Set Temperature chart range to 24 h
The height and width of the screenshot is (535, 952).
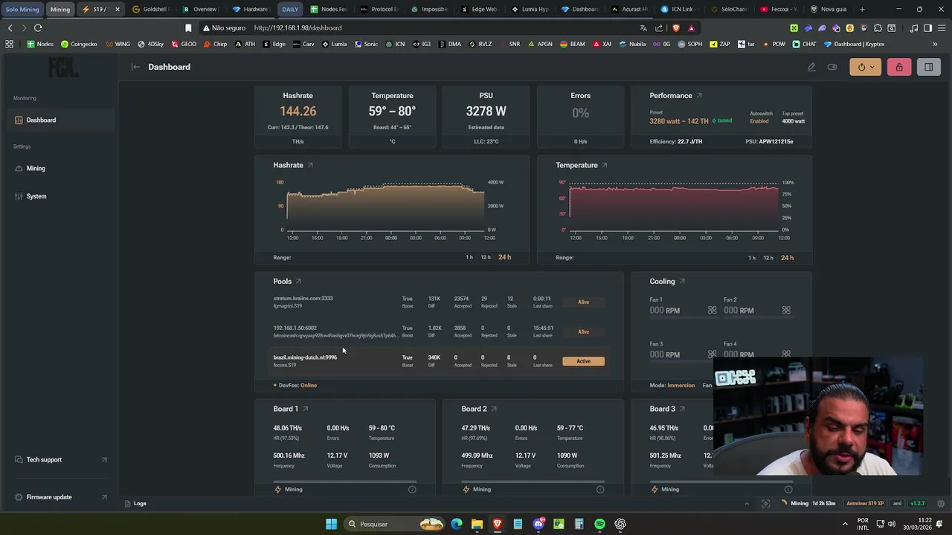point(787,258)
